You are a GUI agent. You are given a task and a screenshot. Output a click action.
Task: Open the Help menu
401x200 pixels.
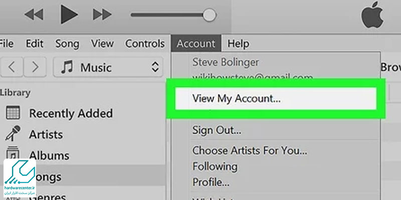pos(239,43)
